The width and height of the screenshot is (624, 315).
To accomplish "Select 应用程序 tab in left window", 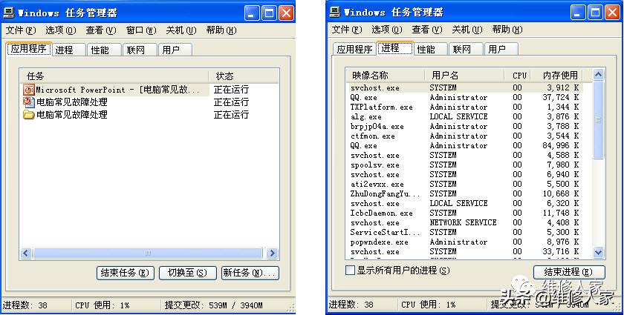I will (29, 49).
